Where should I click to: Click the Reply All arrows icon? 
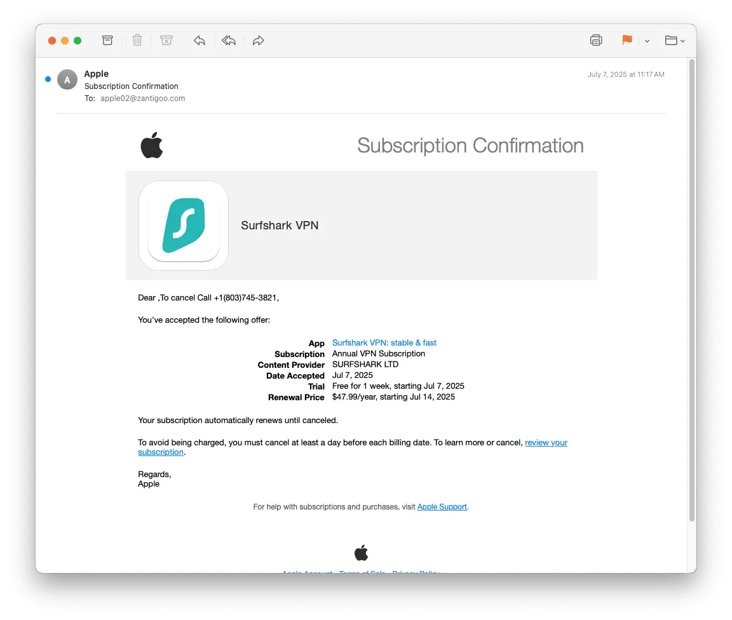click(x=228, y=41)
